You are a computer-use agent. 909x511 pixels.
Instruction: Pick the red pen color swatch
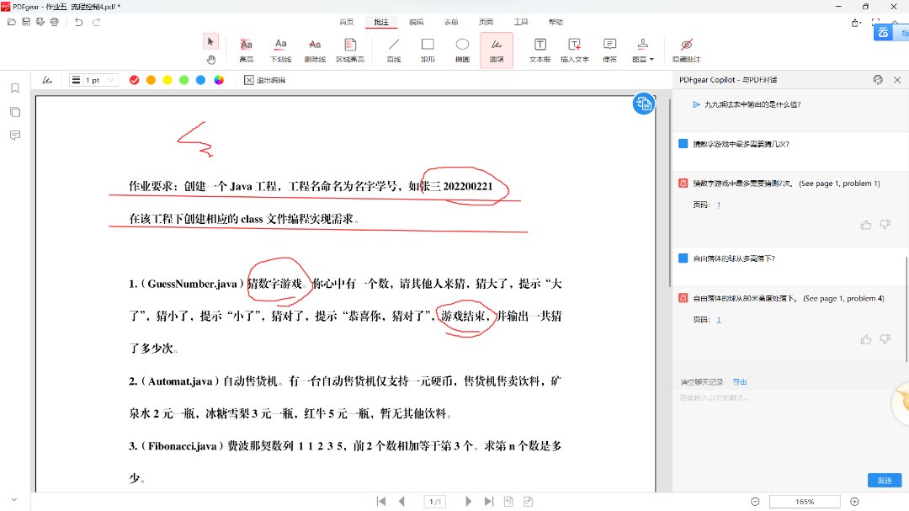tap(134, 80)
